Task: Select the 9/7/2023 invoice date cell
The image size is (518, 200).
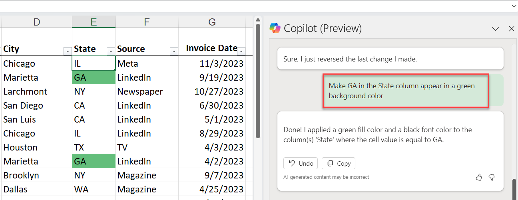Action: tap(212, 175)
